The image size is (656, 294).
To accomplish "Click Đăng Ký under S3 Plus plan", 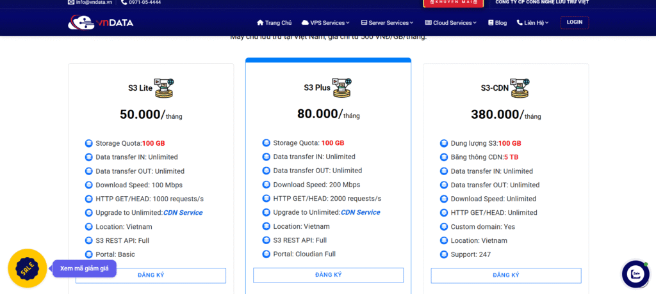I will (328, 275).
